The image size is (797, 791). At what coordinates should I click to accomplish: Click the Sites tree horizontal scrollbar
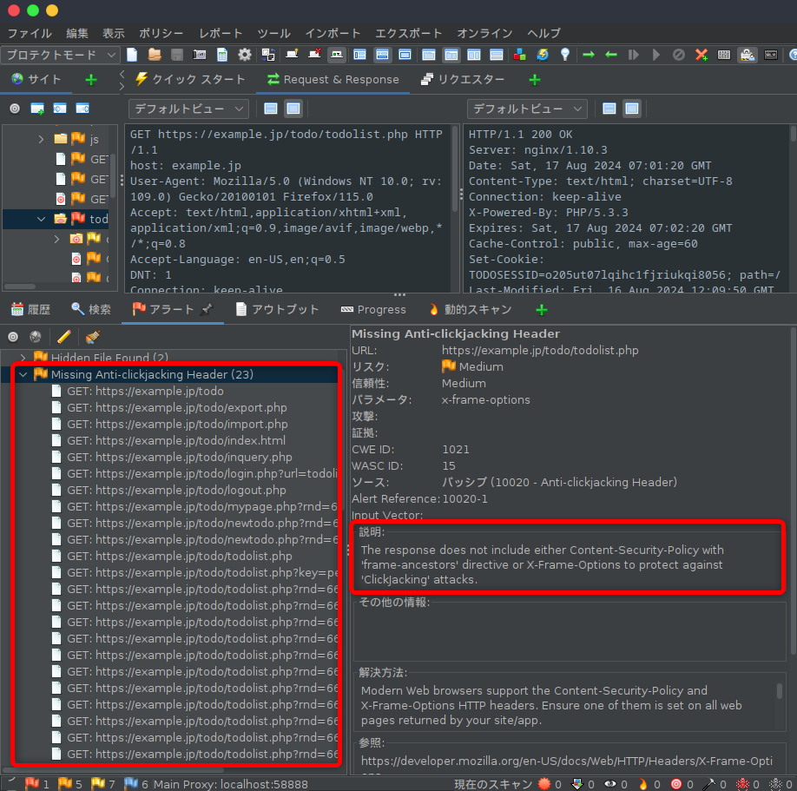[20, 287]
